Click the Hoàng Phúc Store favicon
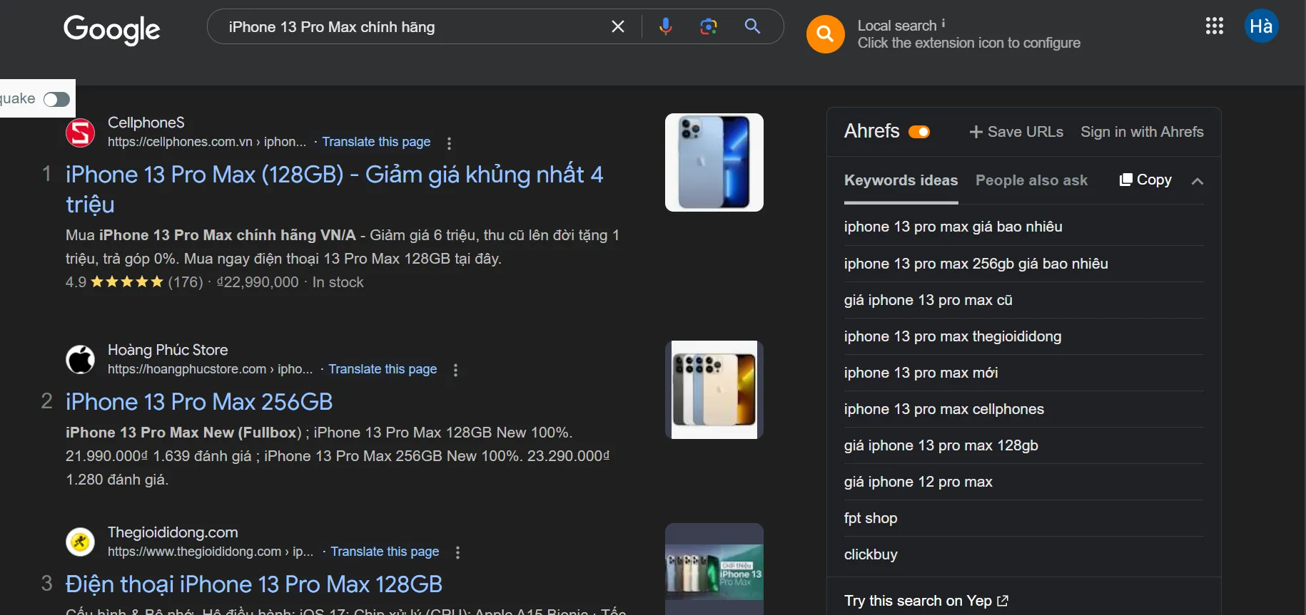Image resolution: width=1306 pixels, height=615 pixels. point(81,359)
